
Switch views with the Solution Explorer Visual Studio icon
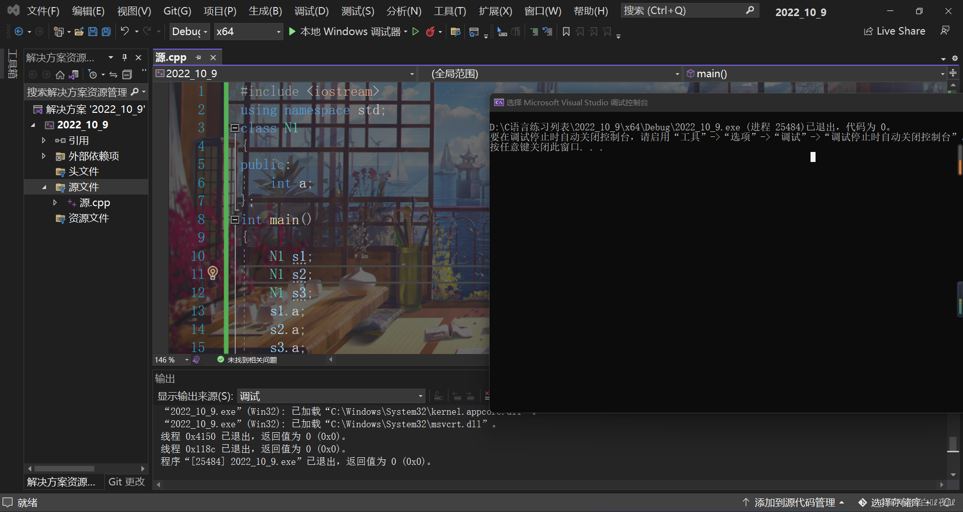pos(74,75)
